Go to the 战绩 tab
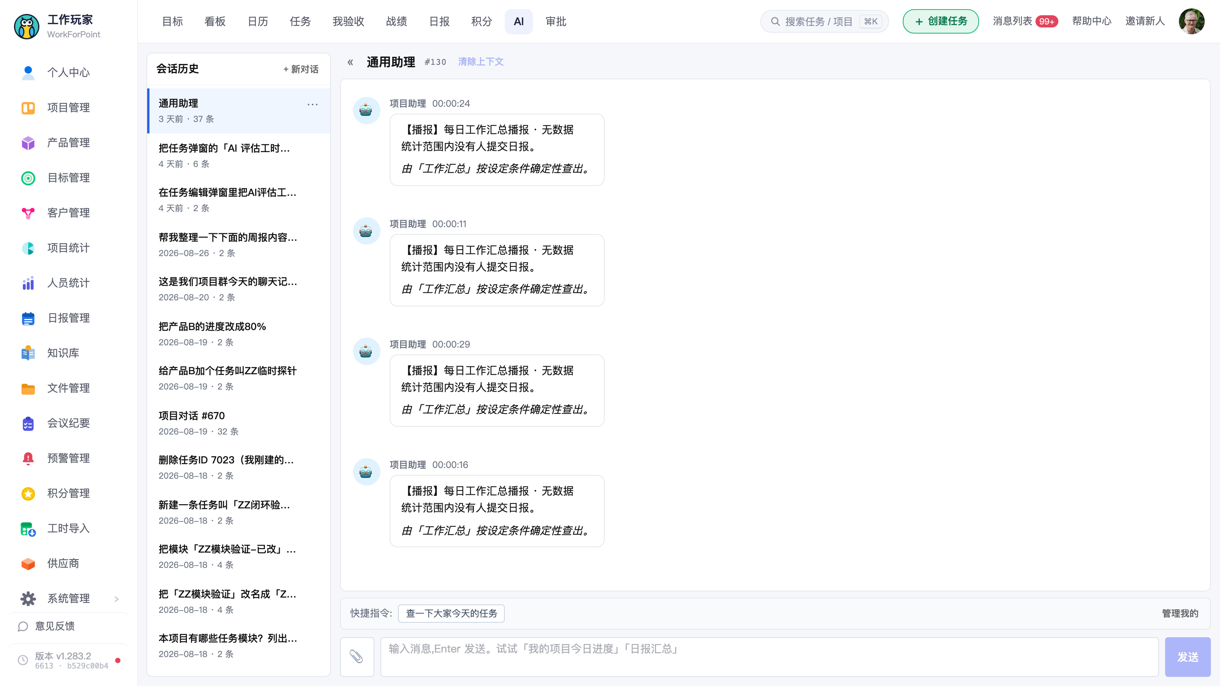Viewport: 1220px width, 686px height. click(396, 21)
